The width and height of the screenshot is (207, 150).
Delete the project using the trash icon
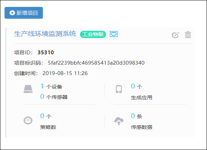click(x=188, y=35)
